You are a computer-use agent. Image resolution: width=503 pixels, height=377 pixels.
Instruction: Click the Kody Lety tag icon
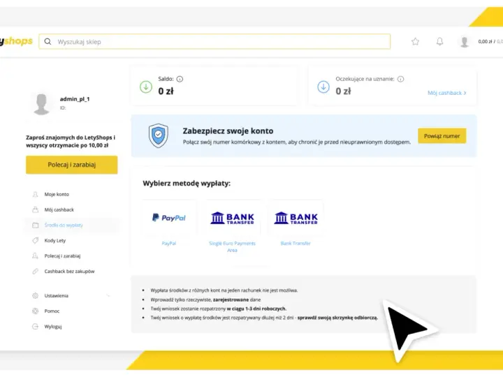(36, 240)
